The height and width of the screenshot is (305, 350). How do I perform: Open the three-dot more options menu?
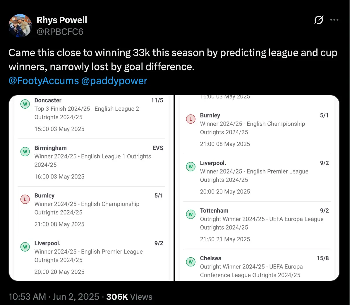point(334,20)
